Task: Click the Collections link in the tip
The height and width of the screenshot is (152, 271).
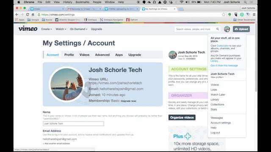Action: click(222, 46)
